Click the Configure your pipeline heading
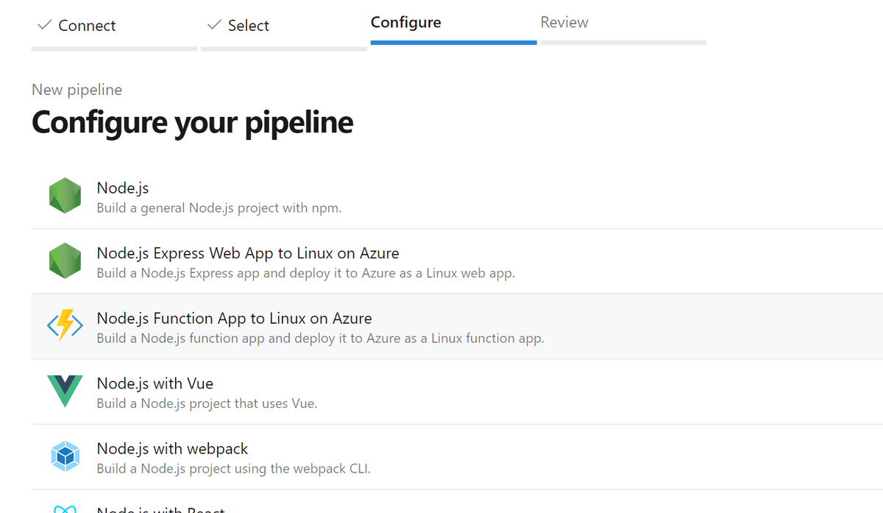Image resolution: width=883 pixels, height=513 pixels. point(192,122)
